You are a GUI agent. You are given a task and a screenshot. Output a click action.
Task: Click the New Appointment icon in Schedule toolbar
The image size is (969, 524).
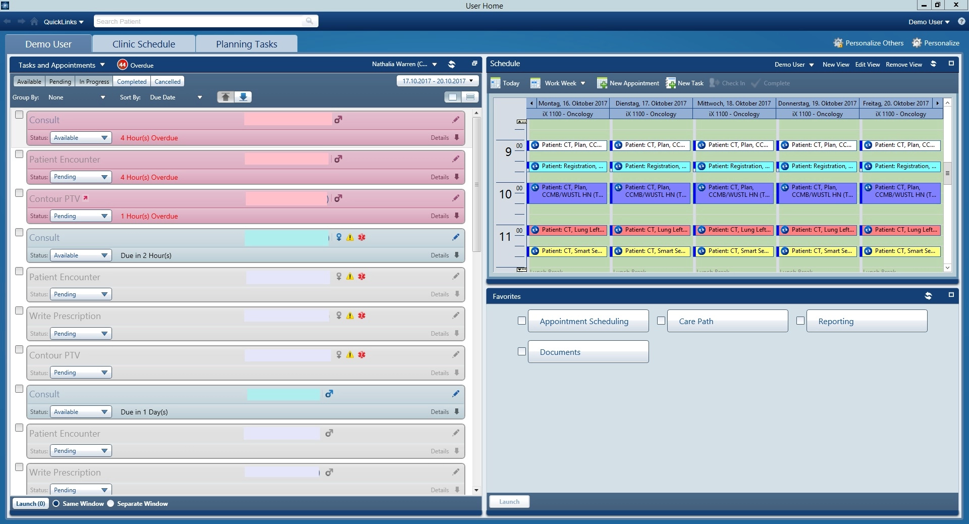coord(602,83)
